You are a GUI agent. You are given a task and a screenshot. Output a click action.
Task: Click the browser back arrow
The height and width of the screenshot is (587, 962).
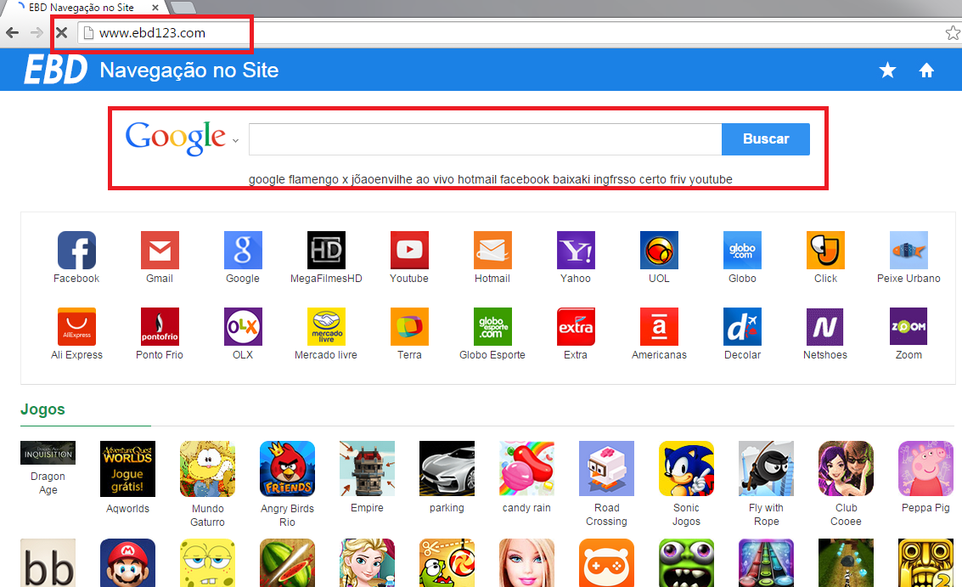pos(12,33)
